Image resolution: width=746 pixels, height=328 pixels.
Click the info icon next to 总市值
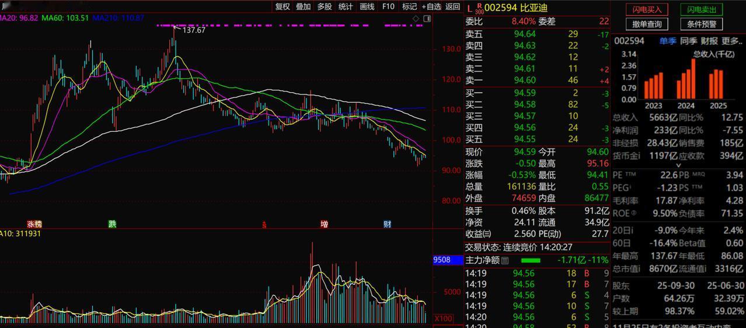pos(639,269)
